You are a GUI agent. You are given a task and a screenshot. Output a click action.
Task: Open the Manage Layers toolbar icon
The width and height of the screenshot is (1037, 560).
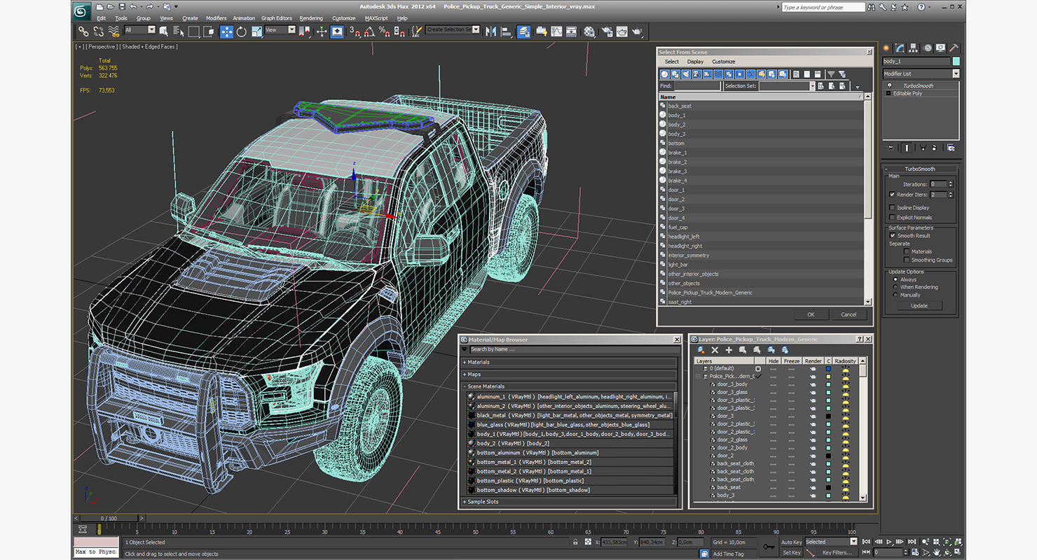523,31
